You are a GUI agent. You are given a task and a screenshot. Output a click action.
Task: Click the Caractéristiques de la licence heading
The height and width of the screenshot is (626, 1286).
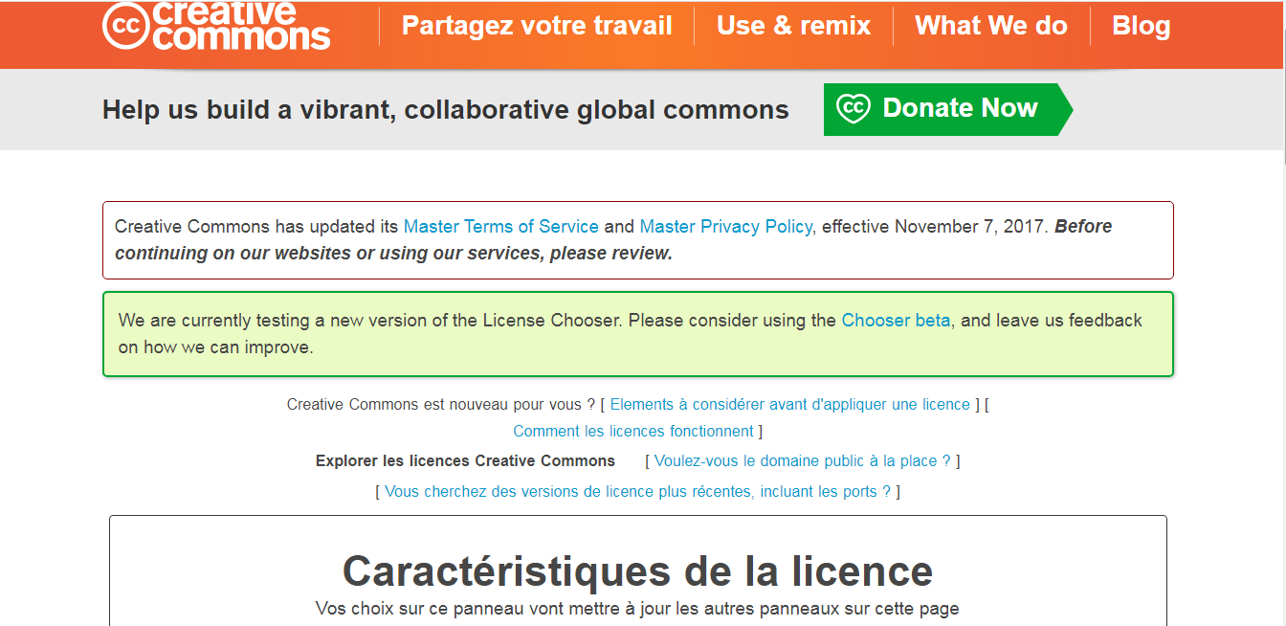click(637, 571)
